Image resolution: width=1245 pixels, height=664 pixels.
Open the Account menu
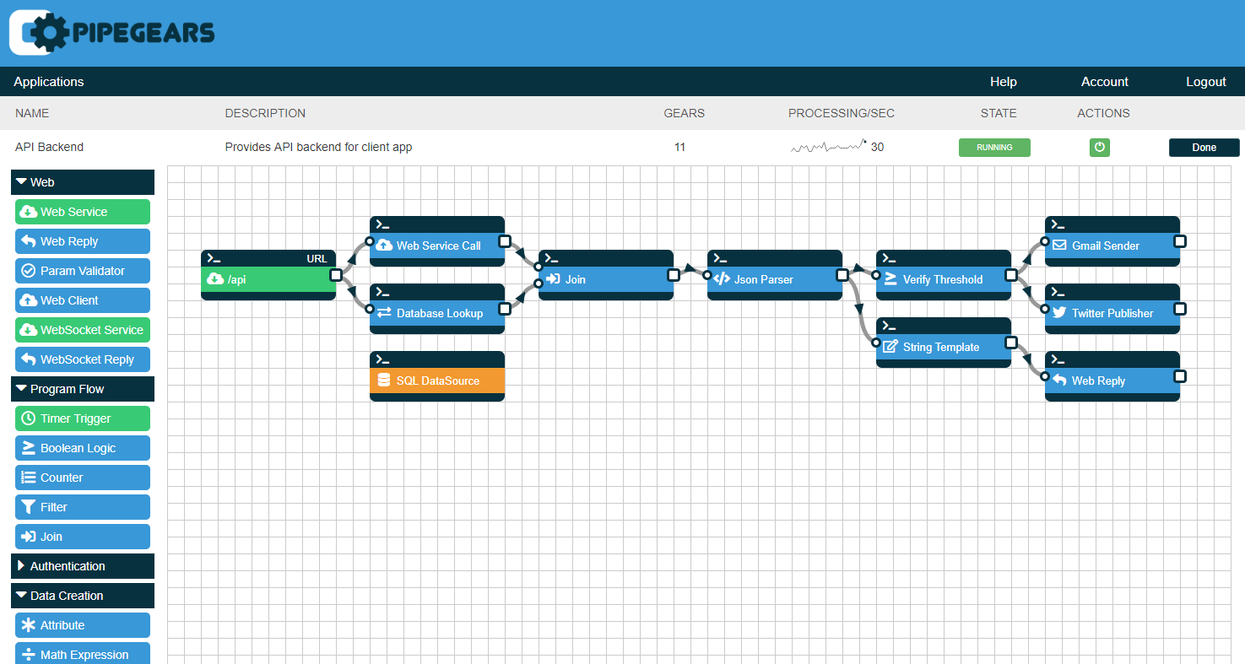point(1105,82)
